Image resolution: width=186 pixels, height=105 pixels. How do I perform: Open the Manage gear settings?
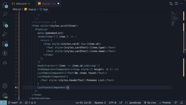pos(5,96)
